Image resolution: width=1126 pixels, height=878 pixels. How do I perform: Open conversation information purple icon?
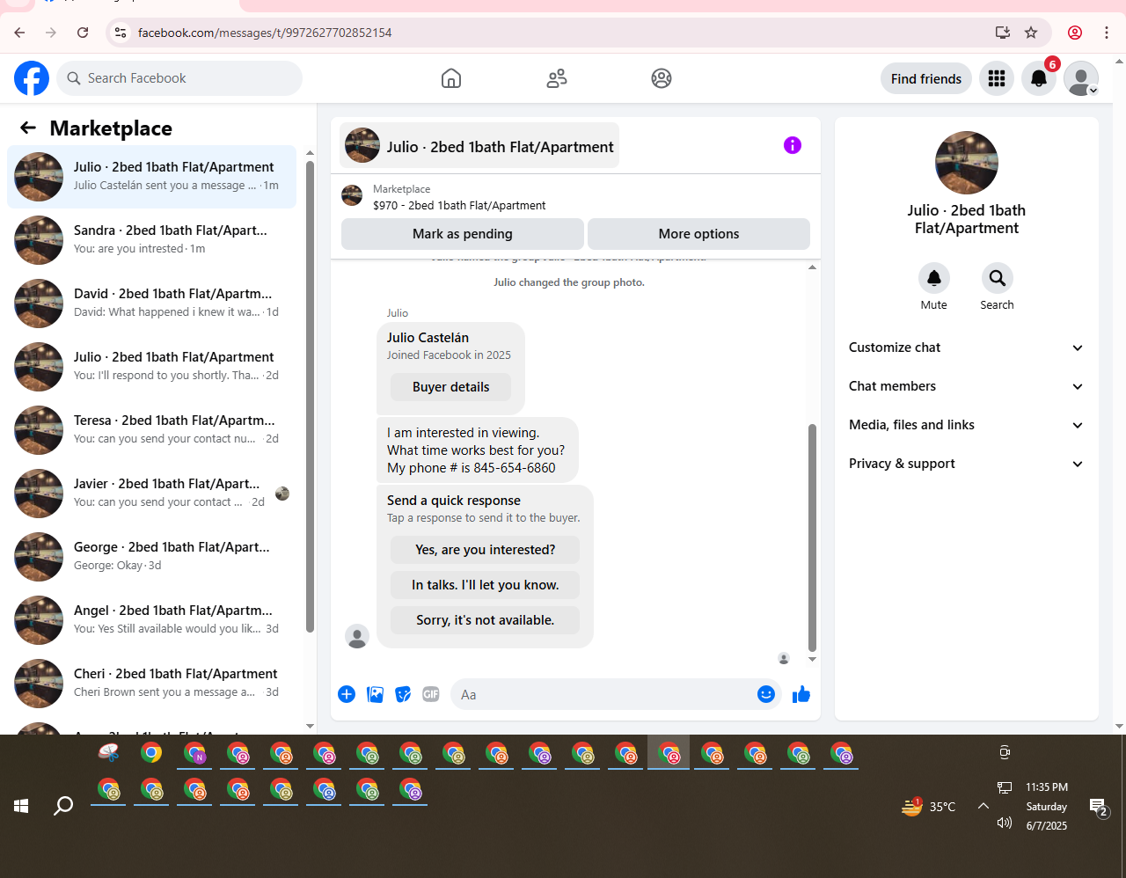[x=793, y=145]
